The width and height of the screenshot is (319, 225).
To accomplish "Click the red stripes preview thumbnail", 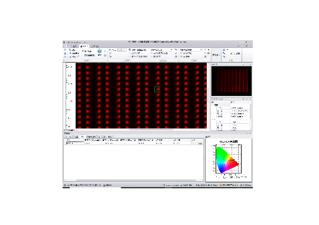I will [232, 81].
